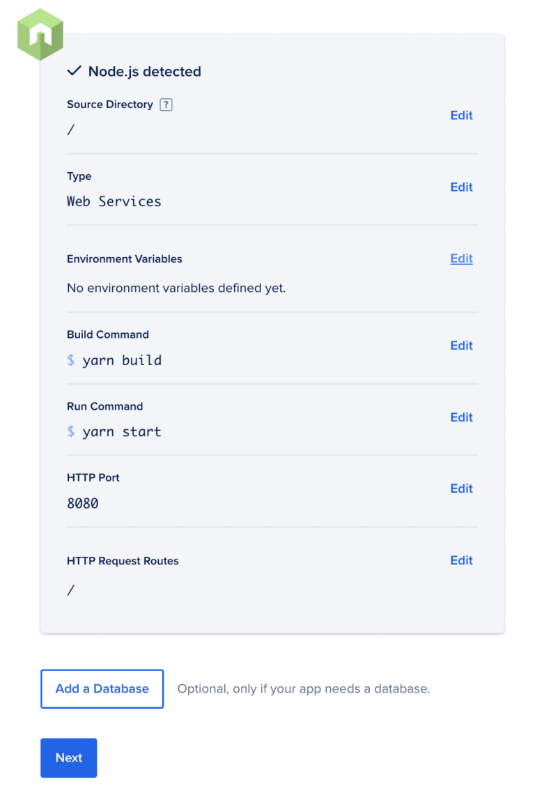Edit the Type setting

coord(461,187)
